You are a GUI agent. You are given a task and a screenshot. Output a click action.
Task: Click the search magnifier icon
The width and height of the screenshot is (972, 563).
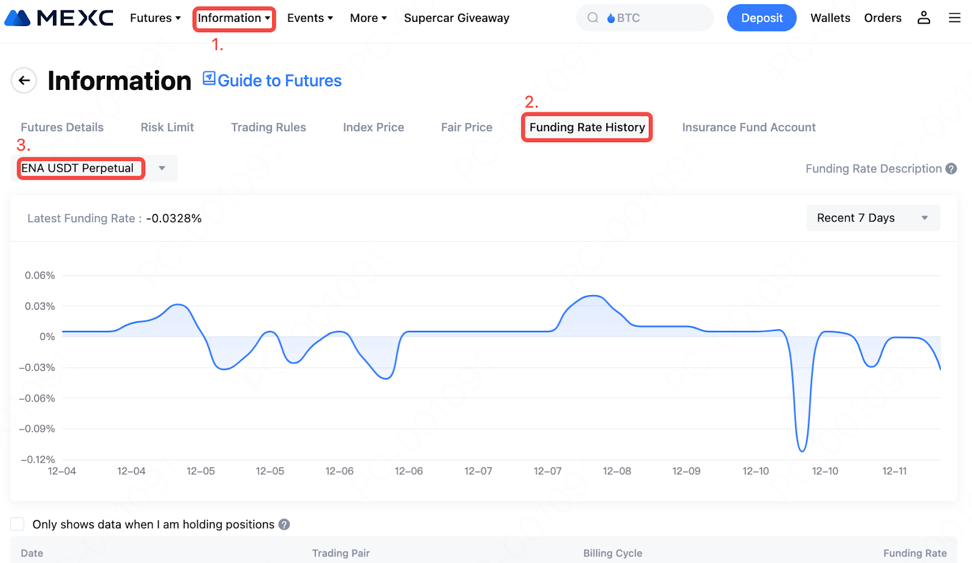pos(592,18)
